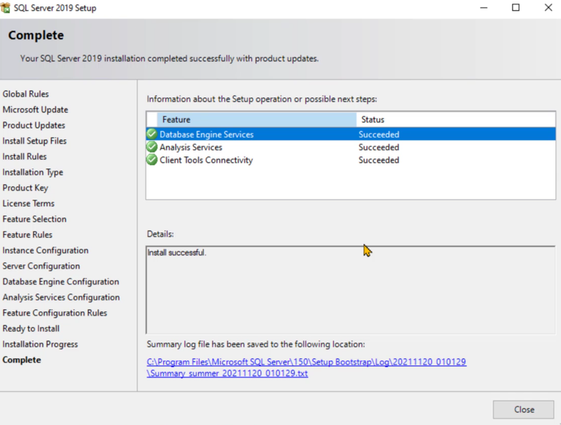Screen dimensions: 561x425
Task: Click Installation Type step in sidebar
Action: [x=33, y=172]
